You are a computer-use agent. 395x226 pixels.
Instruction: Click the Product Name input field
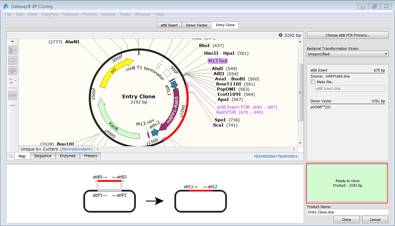pos(348,212)
